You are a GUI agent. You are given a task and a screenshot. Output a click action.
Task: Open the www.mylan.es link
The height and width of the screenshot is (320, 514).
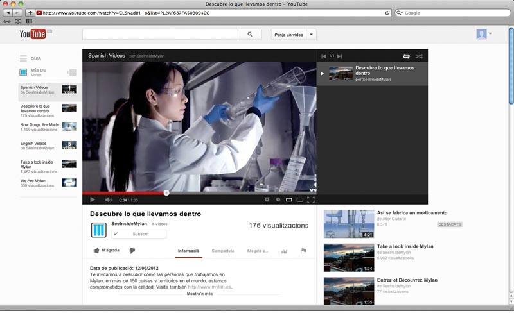pyautogui.click(x=210, y=287)
